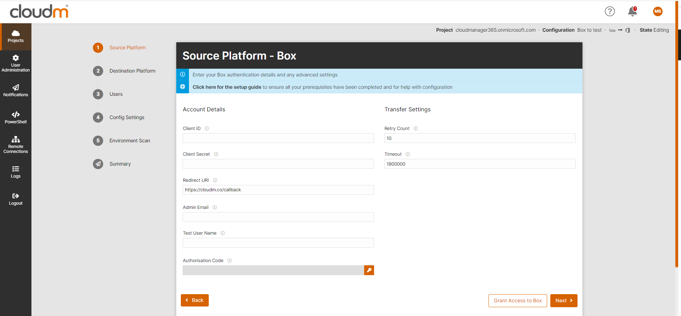
Task: Click project name cloudmanager365.onmicrosoft.com
Action: click(496, 30)
